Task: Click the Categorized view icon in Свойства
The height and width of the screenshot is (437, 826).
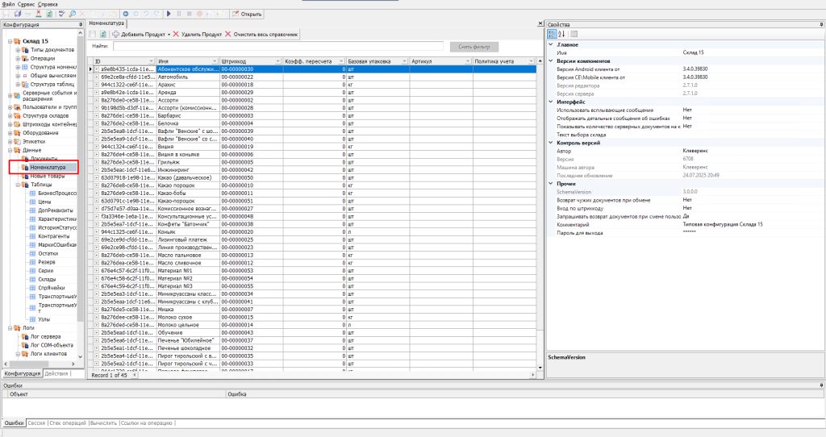Action: click(552, 34)
